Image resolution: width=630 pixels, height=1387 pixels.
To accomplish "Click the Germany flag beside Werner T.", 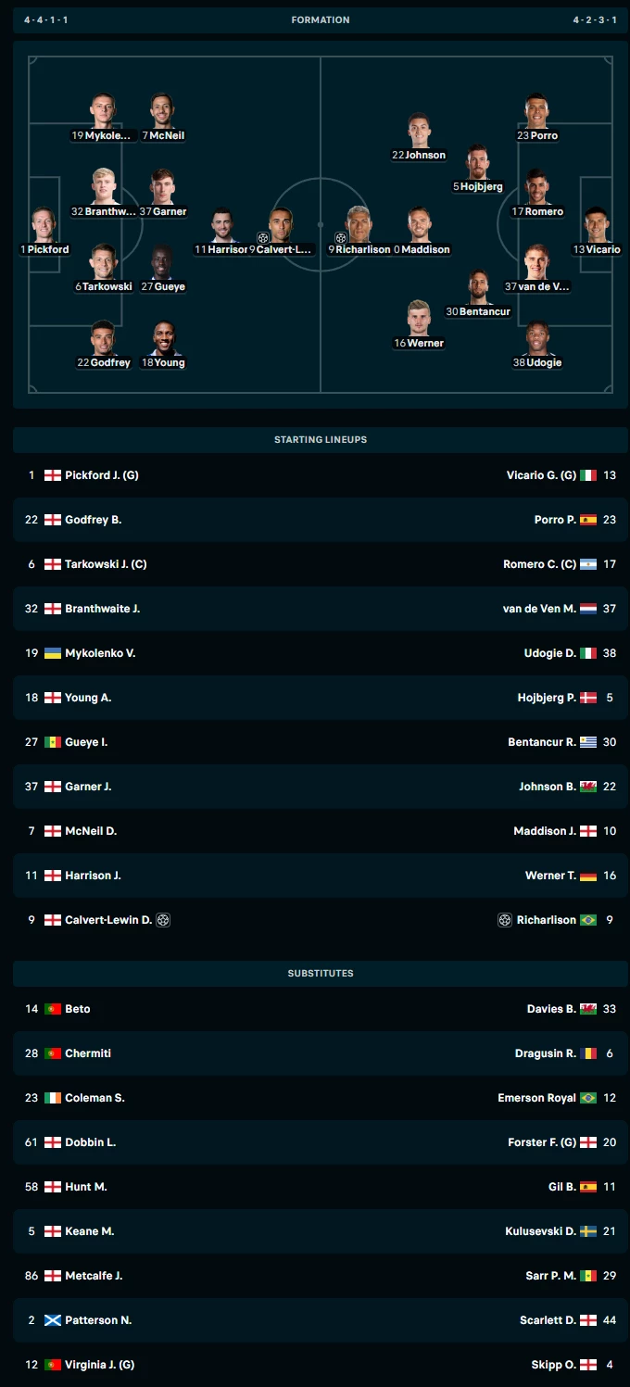I will [x=588, y=876].
